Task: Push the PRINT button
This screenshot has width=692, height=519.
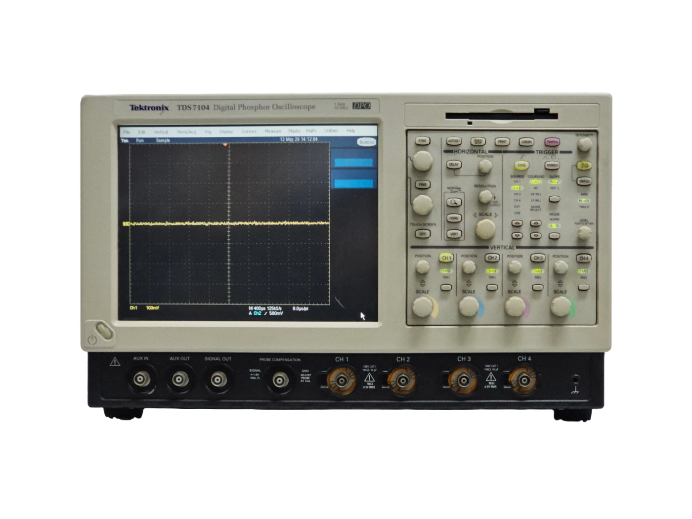Action: coord(502,142)
